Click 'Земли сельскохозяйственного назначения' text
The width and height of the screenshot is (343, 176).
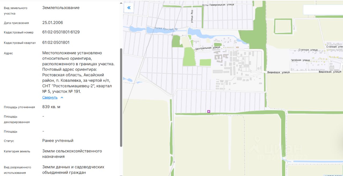(x=72, y=154)
